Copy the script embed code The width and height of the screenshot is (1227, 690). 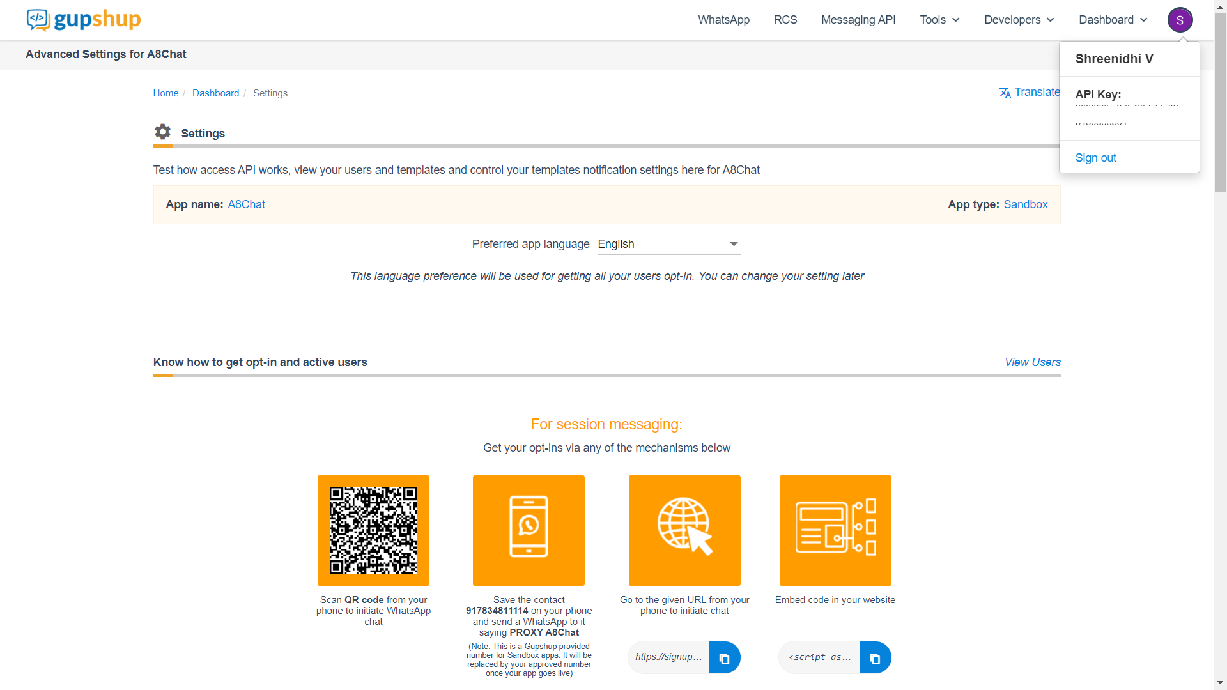coord(875,657)
